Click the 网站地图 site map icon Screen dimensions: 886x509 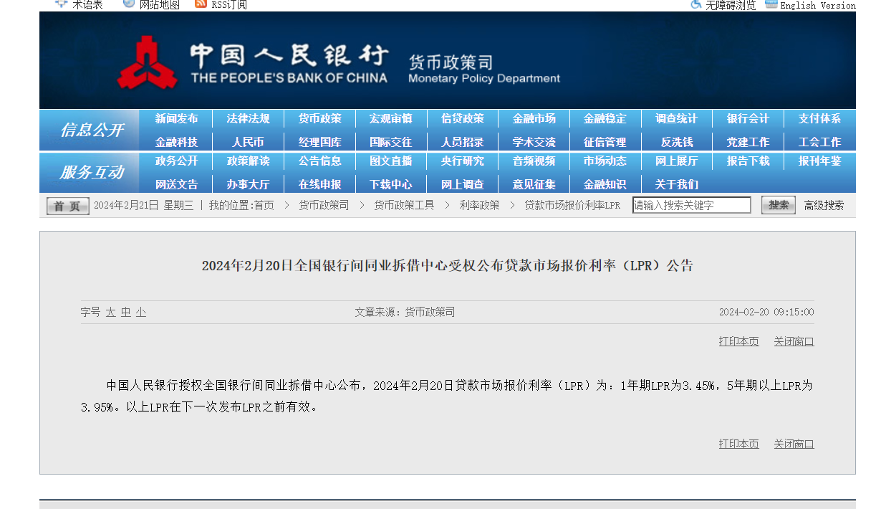pyautogui.click(x=129, y=4)
